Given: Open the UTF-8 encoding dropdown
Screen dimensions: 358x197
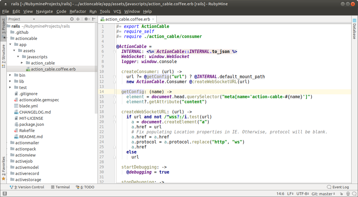Looking at the screenshot, I should click(303, 194).
